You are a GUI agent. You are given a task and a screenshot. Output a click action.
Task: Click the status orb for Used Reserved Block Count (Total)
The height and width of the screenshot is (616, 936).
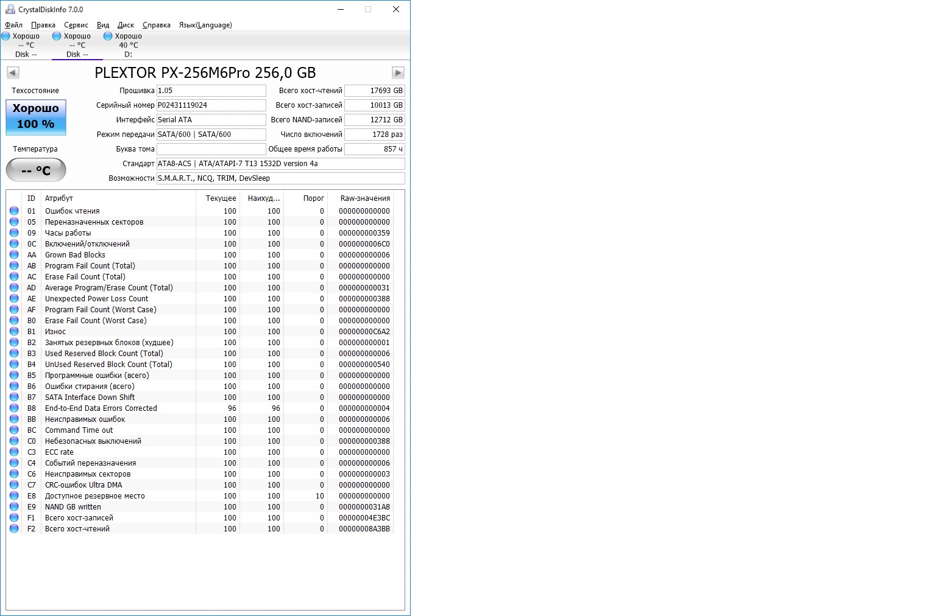pos(14,353)
